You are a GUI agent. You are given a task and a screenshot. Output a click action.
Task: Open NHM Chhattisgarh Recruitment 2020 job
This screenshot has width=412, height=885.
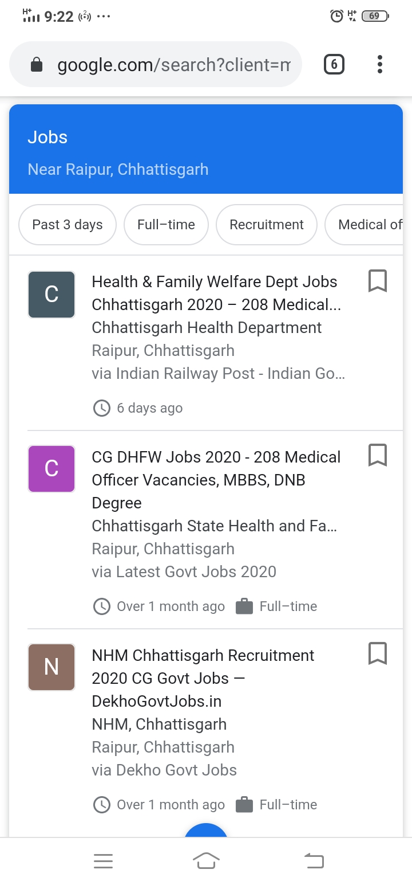[203, 667]
